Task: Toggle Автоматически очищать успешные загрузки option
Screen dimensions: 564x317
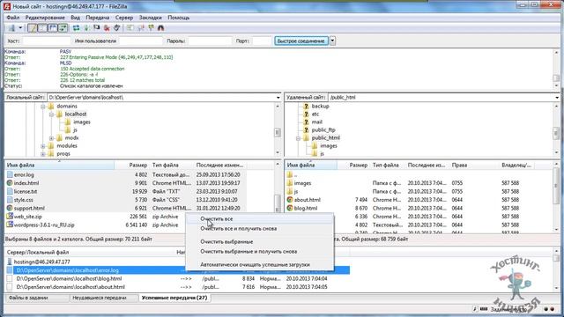Action: coord(260,264)
